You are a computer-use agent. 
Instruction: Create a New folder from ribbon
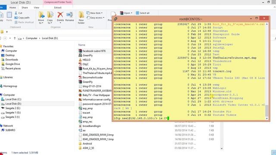pos(81,18)
